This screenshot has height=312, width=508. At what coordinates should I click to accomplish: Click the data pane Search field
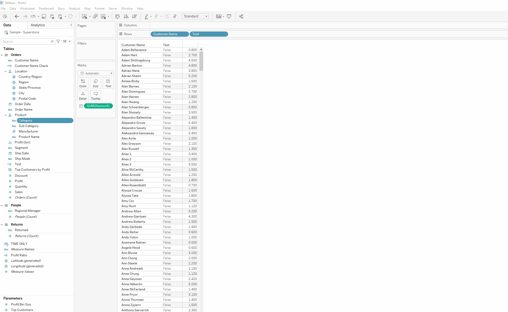(x=26, y=42)
